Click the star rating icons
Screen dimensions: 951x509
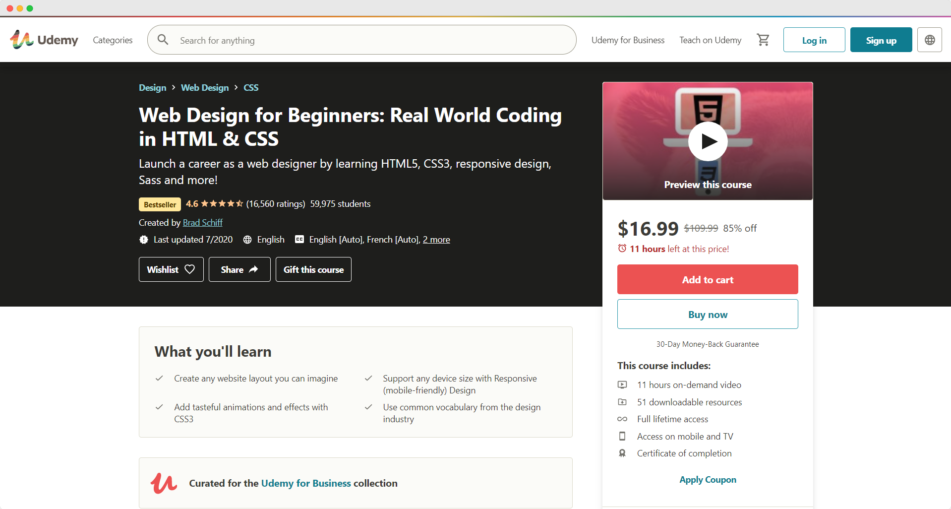pyautogui.click(x=222, y=203)
